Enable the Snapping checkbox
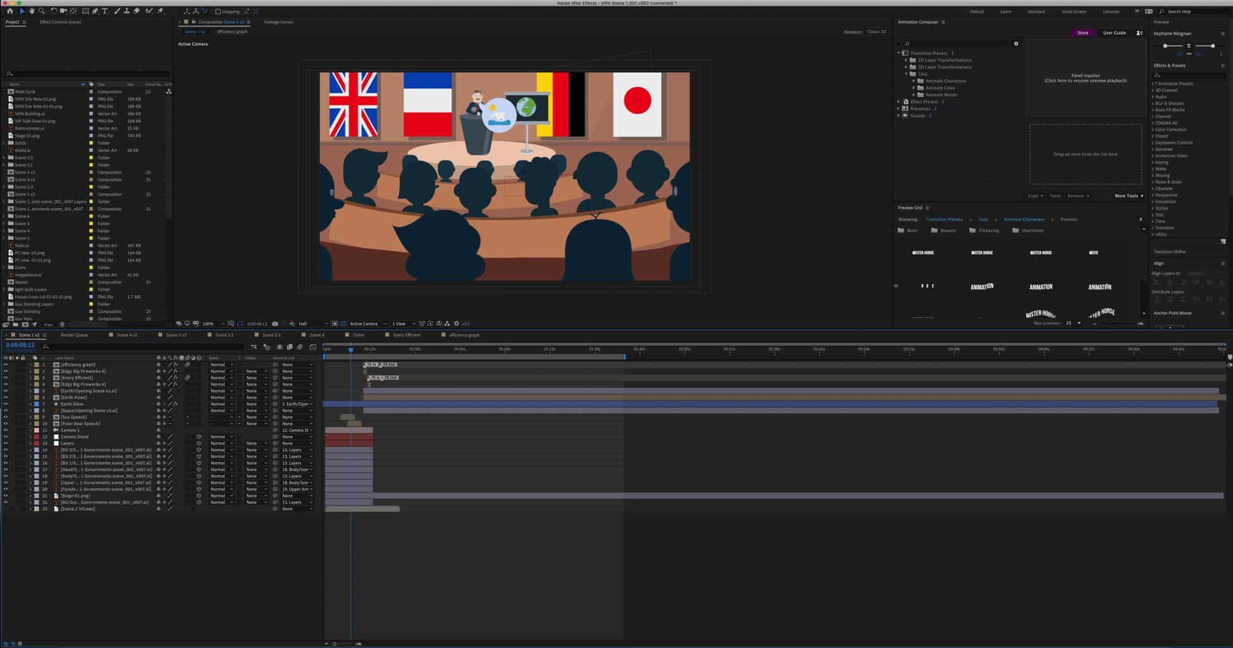The width and height of the screenshot is (1233, 648). click(218, 11)
